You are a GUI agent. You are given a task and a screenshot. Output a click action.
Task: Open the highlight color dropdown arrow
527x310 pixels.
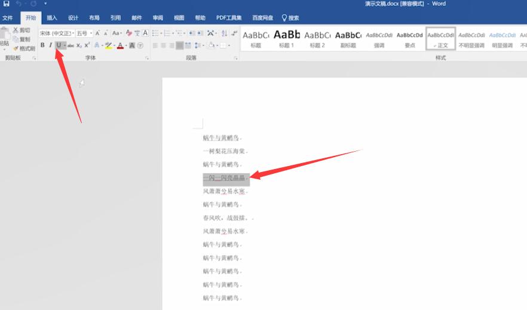pyautogui.click(x=114, y=45)
